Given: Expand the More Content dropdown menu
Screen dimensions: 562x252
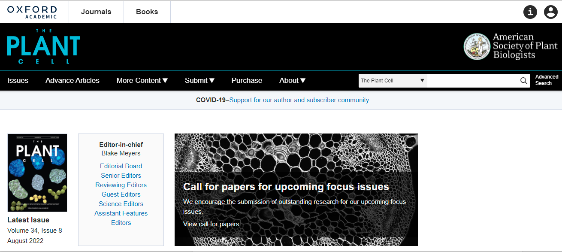Looking at the screenshot, I should point(142,81).
